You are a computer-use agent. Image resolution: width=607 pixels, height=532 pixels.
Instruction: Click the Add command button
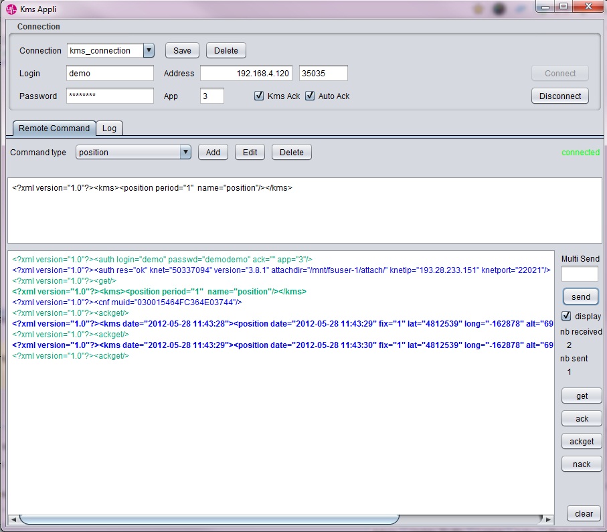[x=213, y=152]
